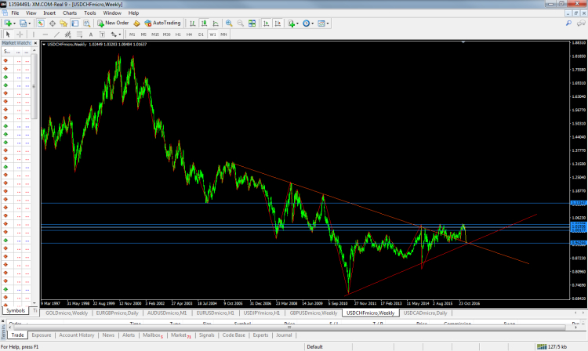Switch chart to Bar Chart
588x351 pixels.
click(192, 24)
